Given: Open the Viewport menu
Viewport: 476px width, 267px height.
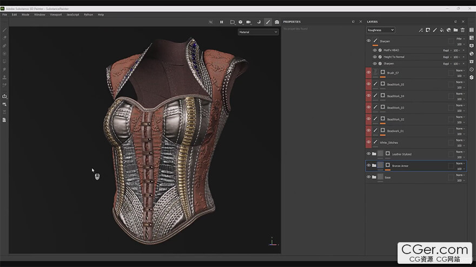Looking at the screenshot, I should [56, 15].
